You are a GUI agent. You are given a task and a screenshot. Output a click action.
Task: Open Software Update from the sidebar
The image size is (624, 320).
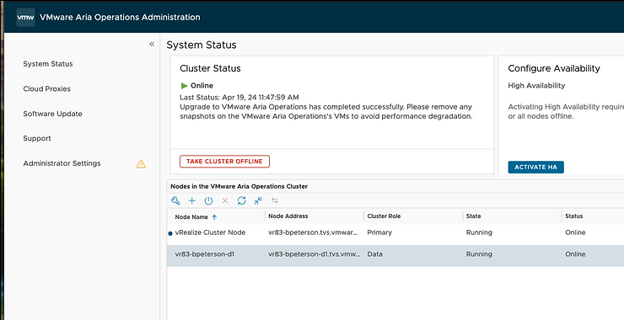52,114
